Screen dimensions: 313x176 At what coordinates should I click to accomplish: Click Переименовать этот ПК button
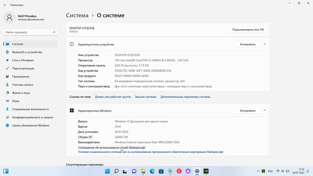tap(248, 30)
